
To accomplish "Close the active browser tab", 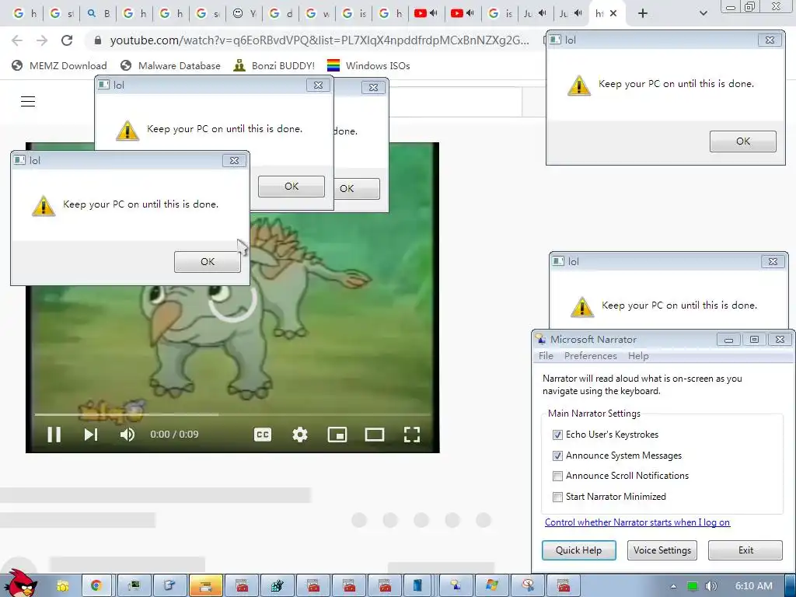I will point(613,14).
